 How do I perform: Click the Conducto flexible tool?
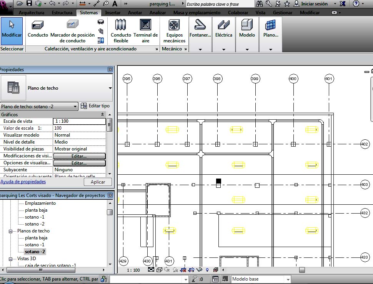click(121, 31)
